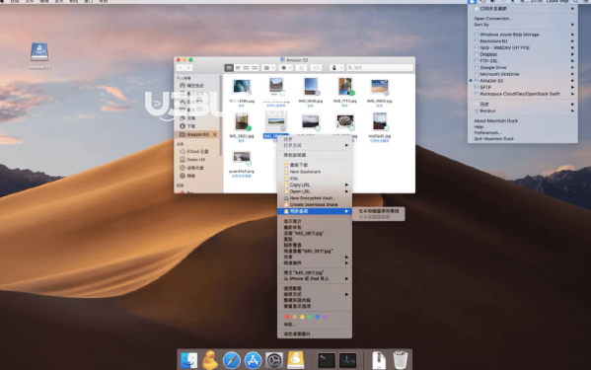
Task: Pick the purple tag color in the context menu
Action: click(325, 318)
